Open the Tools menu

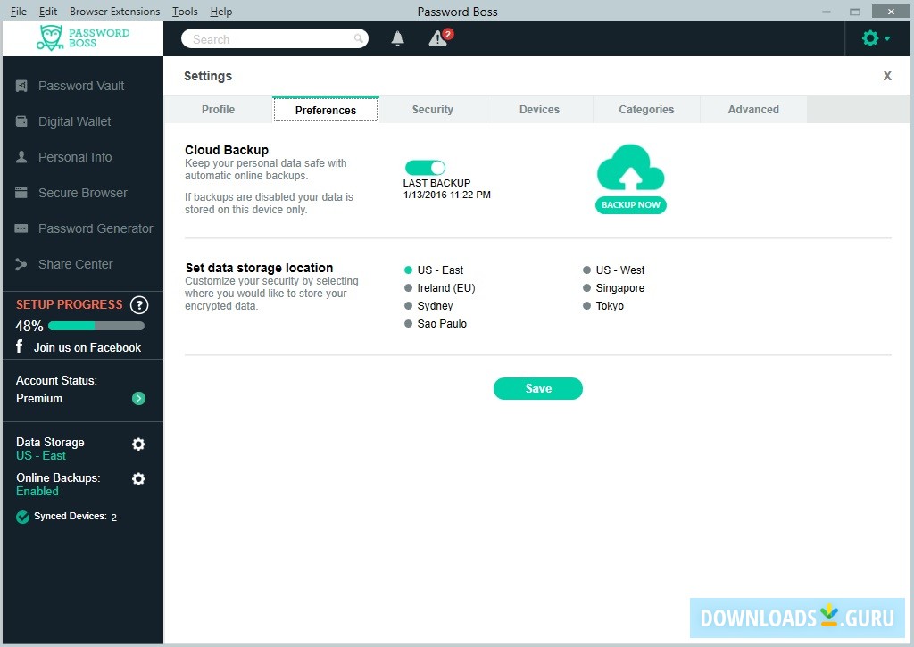(185, 12)
